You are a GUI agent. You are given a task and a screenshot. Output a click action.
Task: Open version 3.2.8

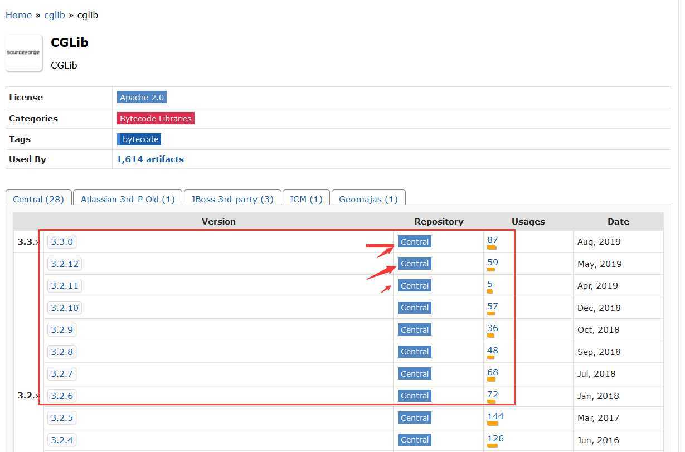[61, 352]
